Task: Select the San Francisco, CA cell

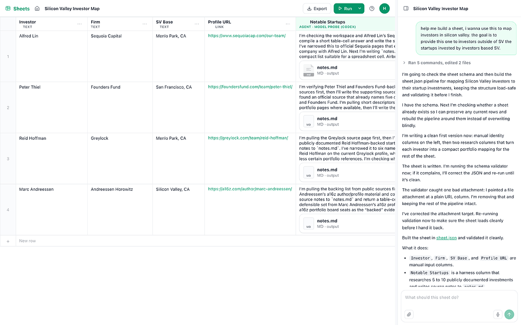Action: click(x=178, y=107)
